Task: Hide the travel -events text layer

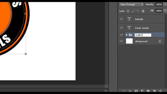Action: click(121, 28)
